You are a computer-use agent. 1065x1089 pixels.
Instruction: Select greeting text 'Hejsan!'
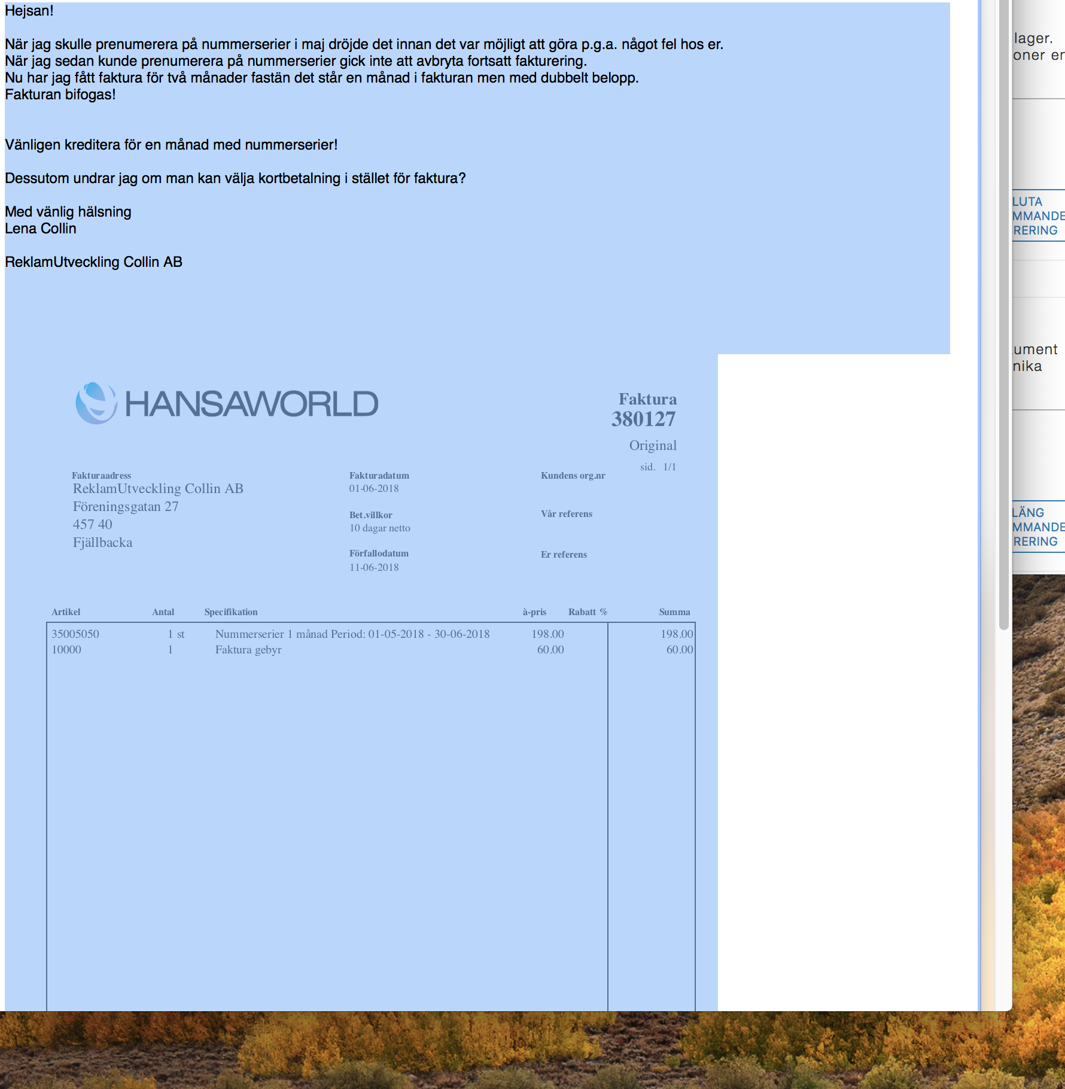29,11
